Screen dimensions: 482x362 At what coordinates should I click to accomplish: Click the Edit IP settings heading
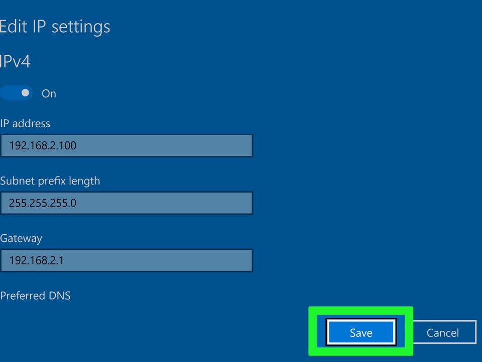[x=55, y=27]
